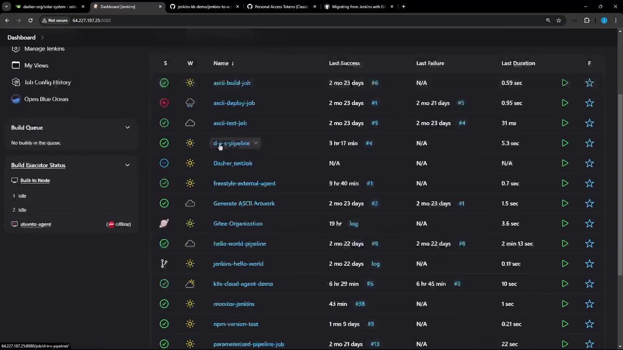
Task: Open the Gitea-Organization last success log link
Action: [354, 224]
